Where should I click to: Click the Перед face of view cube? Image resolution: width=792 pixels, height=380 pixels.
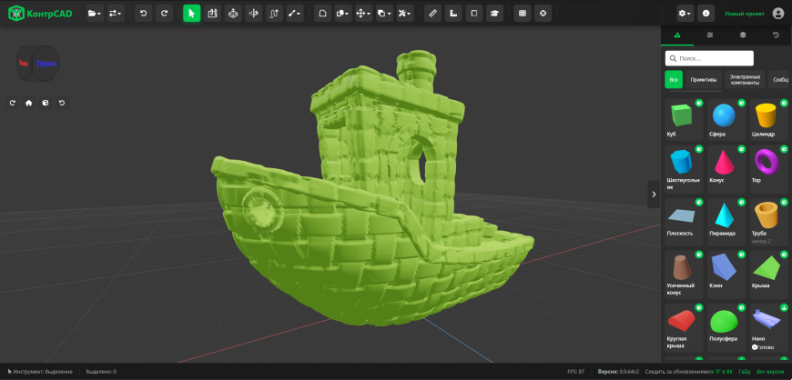pos(46,64)
